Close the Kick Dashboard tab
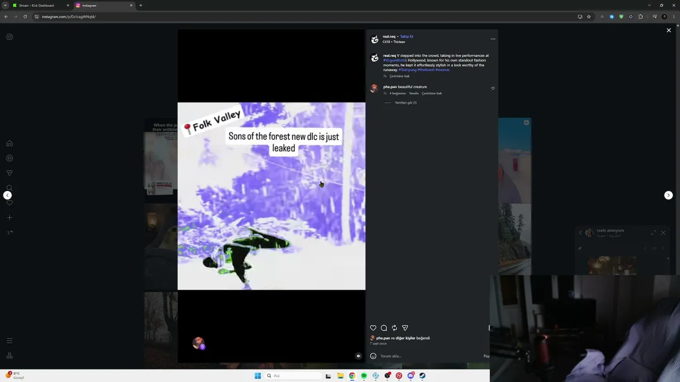Screen dimensions: 680x382 click(68, 5)
